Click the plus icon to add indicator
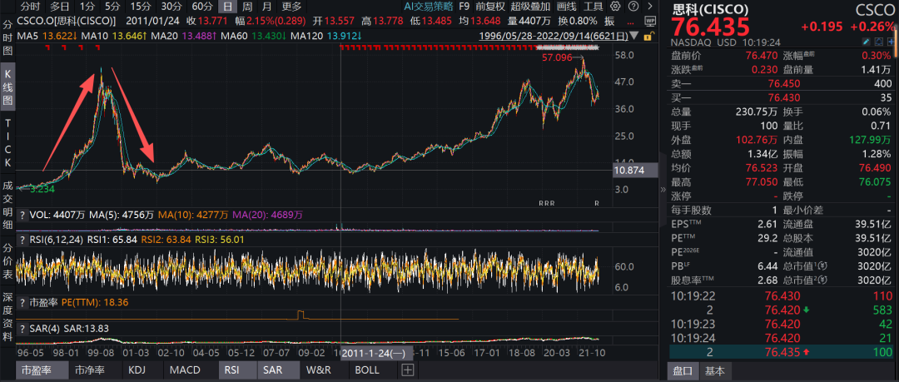The image size is (899, 382). [x=407, y=370]
